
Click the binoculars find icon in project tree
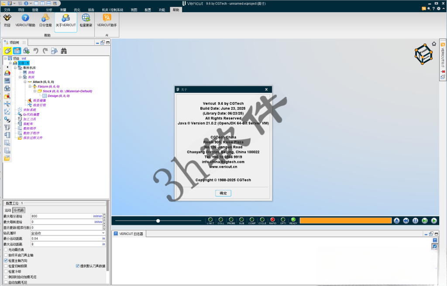(64, 51)
